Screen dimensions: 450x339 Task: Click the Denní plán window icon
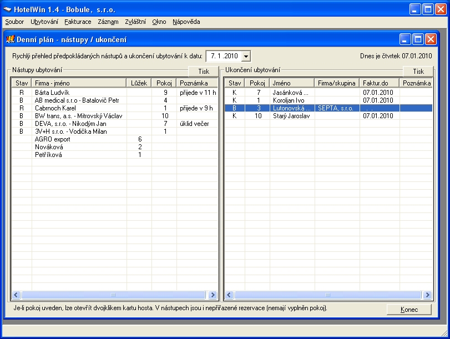(x=10, y=39)
